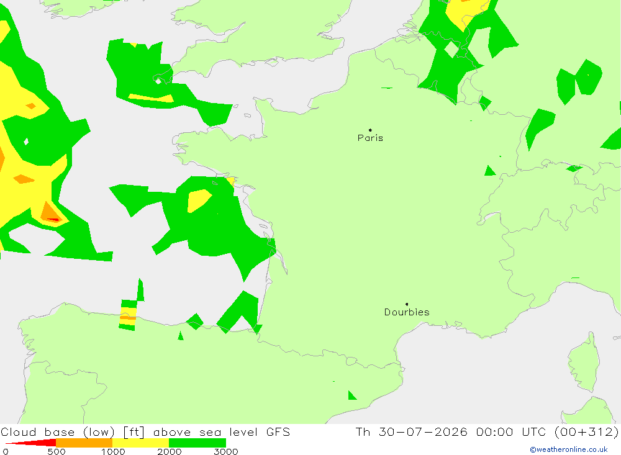Viewport: 621px width, 455px height.
Task: Click the Paris city label
Action: [370, 138]
